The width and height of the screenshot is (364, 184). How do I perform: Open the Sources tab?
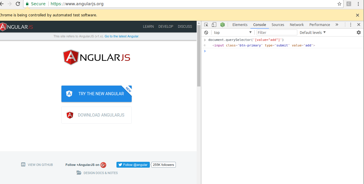(278, 25)
